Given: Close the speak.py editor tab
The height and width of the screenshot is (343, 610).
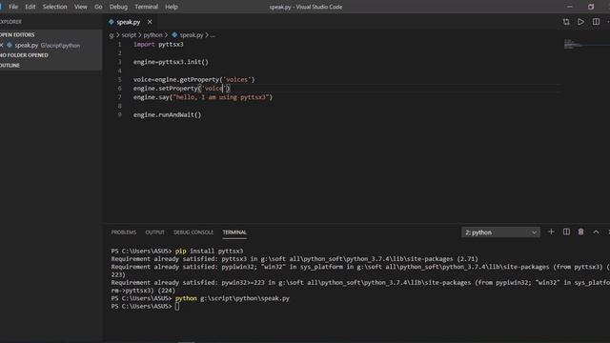Looking at the screenshot, I should [x=150, y=22].
